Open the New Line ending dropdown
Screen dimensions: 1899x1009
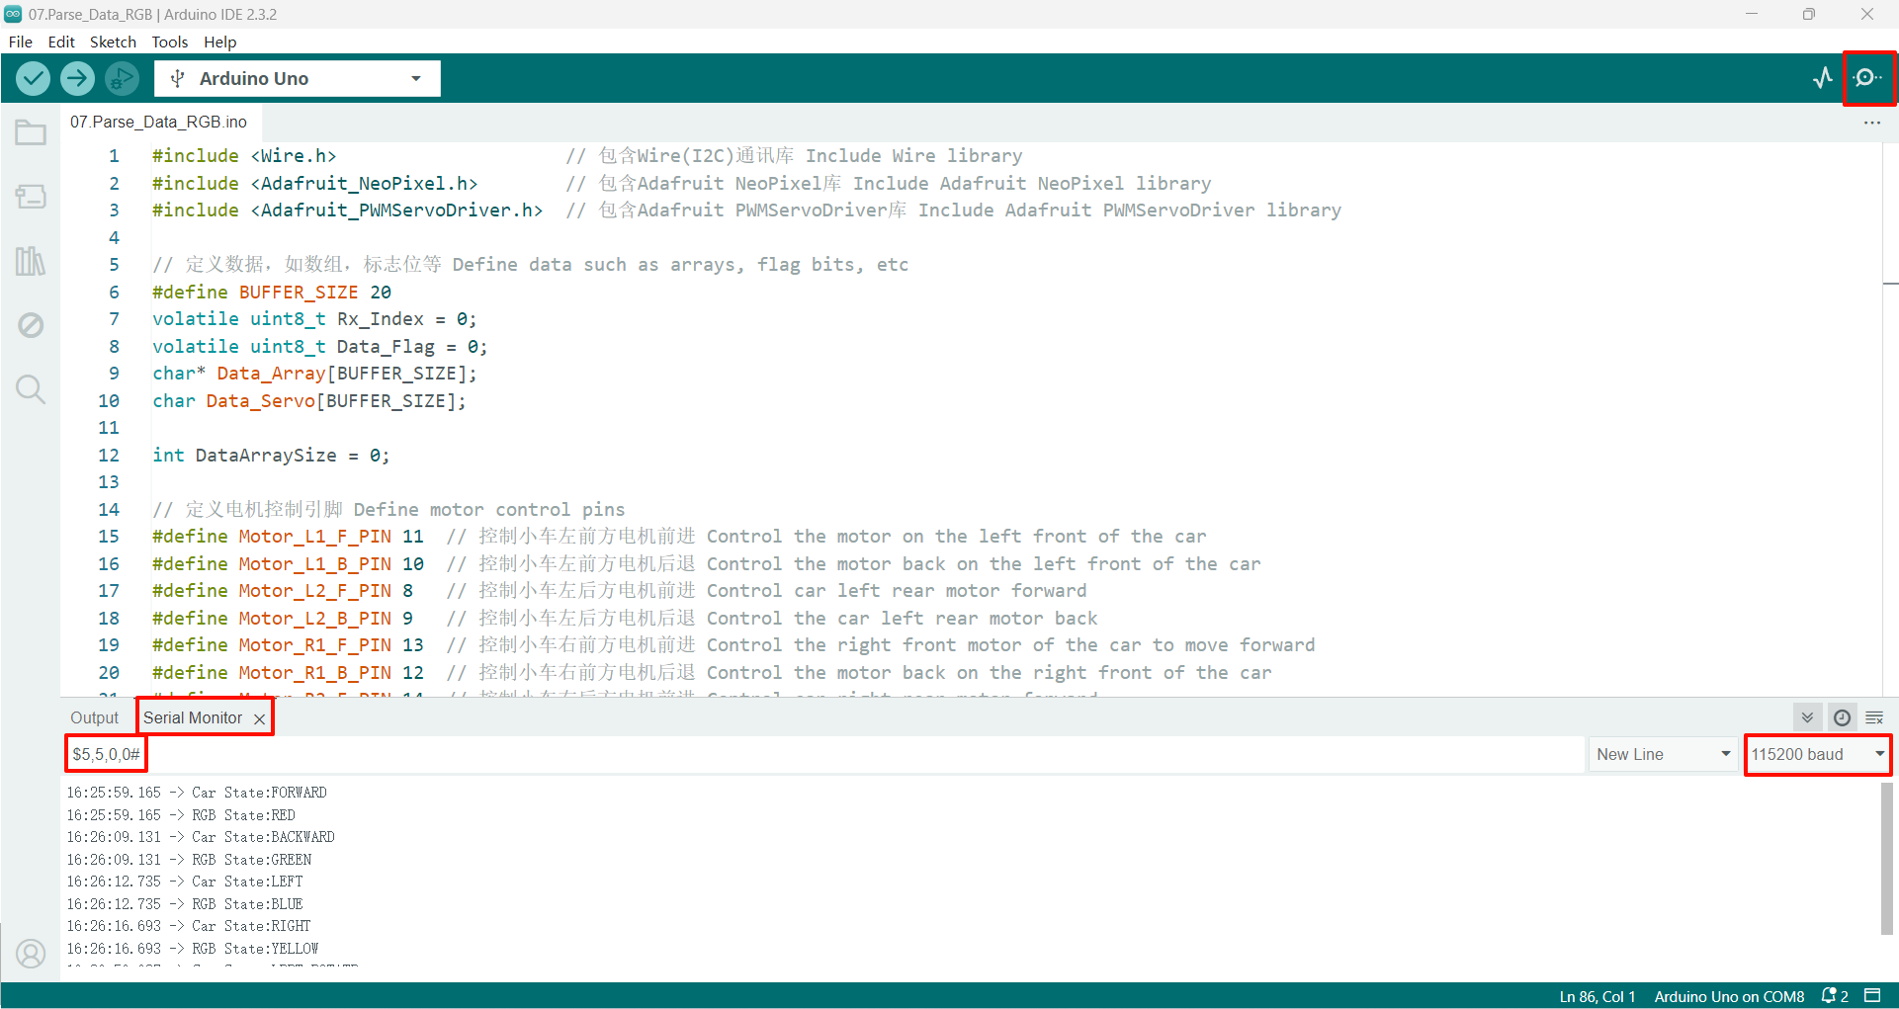click(x=1664, y=754)
